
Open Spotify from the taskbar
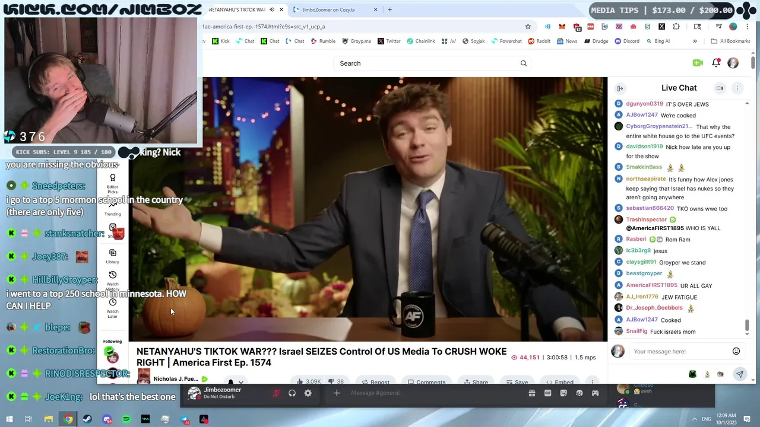126,419
